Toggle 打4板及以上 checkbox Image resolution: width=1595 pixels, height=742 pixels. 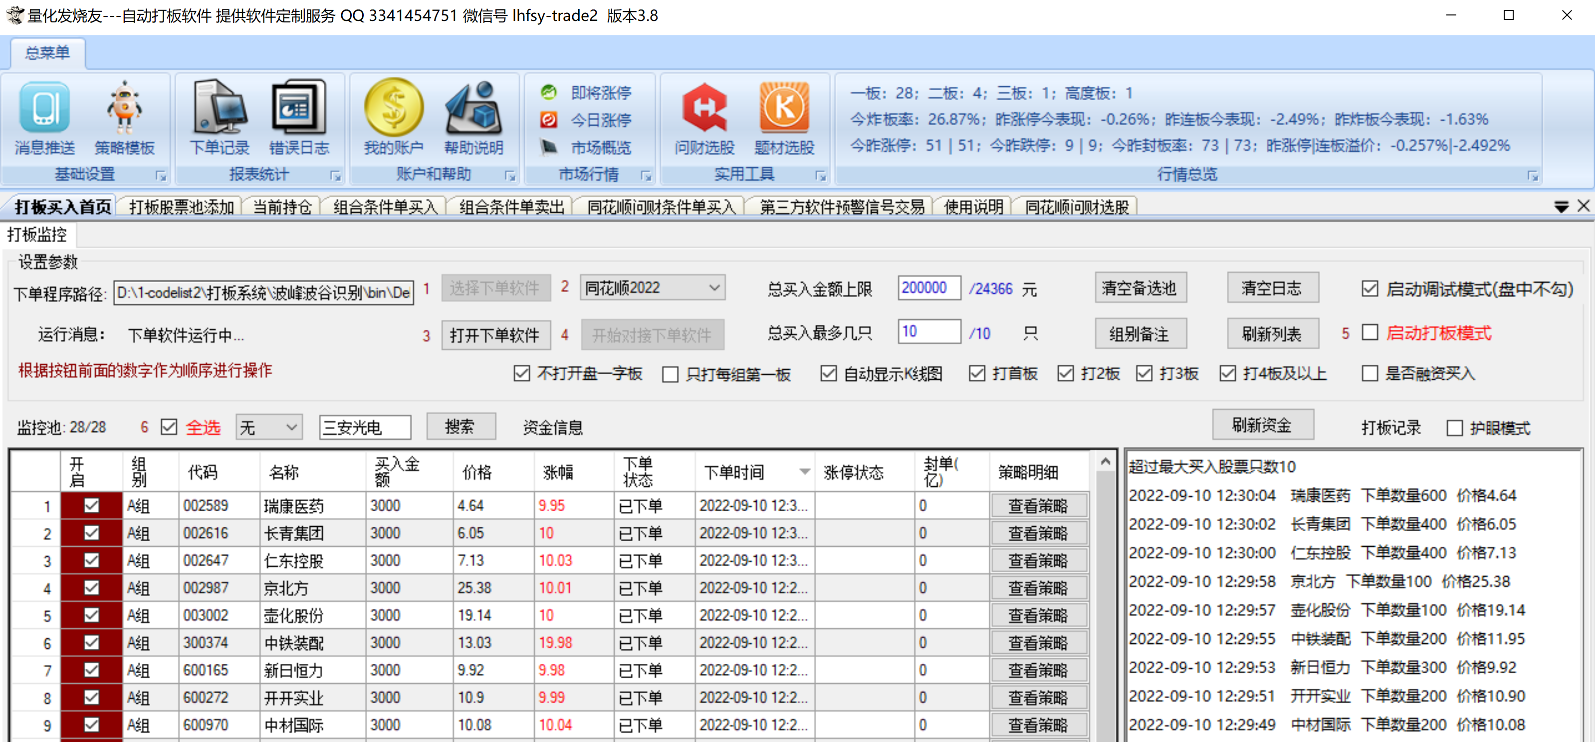click(1227, 373)
